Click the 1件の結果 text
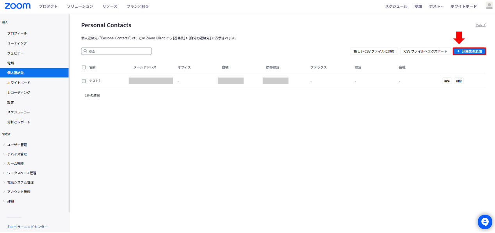Screen dimensions: 495x233 (93, 95)
